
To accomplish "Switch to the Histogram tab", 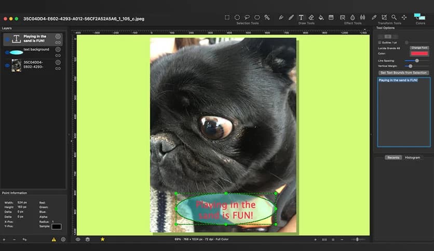I will coord(412,157).
